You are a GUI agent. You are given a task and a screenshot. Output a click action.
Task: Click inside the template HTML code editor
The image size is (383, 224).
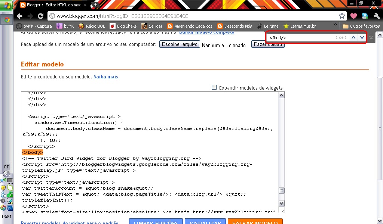click(150, 152)
